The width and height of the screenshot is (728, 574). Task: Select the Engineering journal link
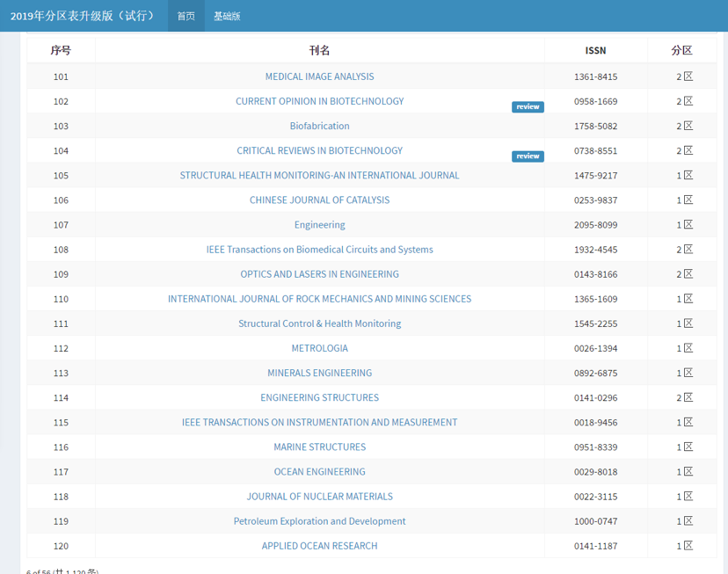pyautogui.click(x=319, y=225)
